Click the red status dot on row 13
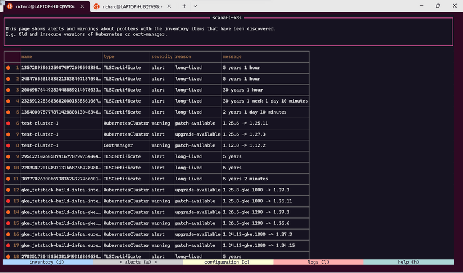463x273 pixels. 8,201
